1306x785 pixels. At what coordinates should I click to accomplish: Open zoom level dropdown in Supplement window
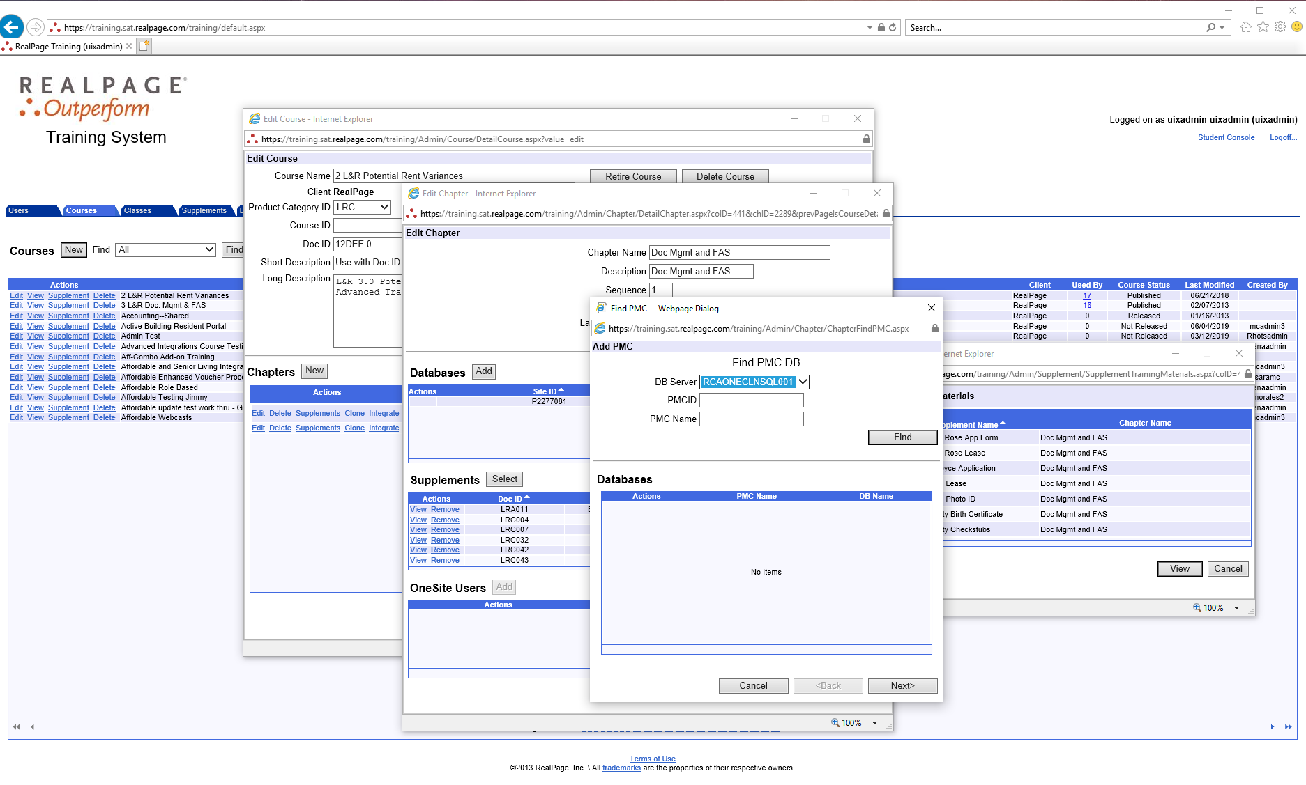pos(1237,608)
